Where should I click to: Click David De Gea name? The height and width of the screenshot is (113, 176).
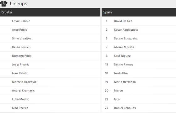pos(123,21)
